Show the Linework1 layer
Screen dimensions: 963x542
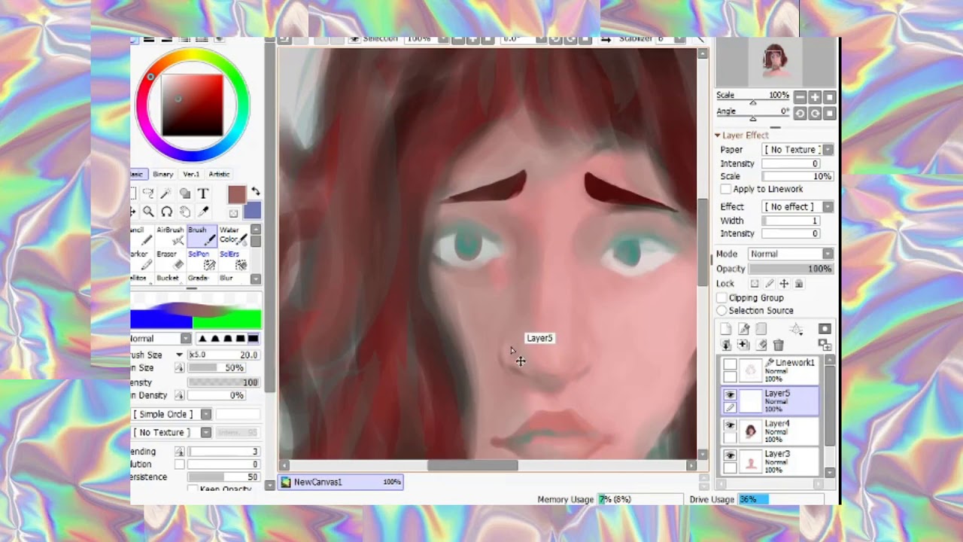[730, 364]
